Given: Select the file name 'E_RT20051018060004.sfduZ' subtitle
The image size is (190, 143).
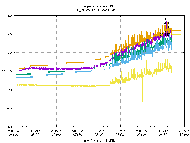Looking at the screenshot, I should coord(99,10).
